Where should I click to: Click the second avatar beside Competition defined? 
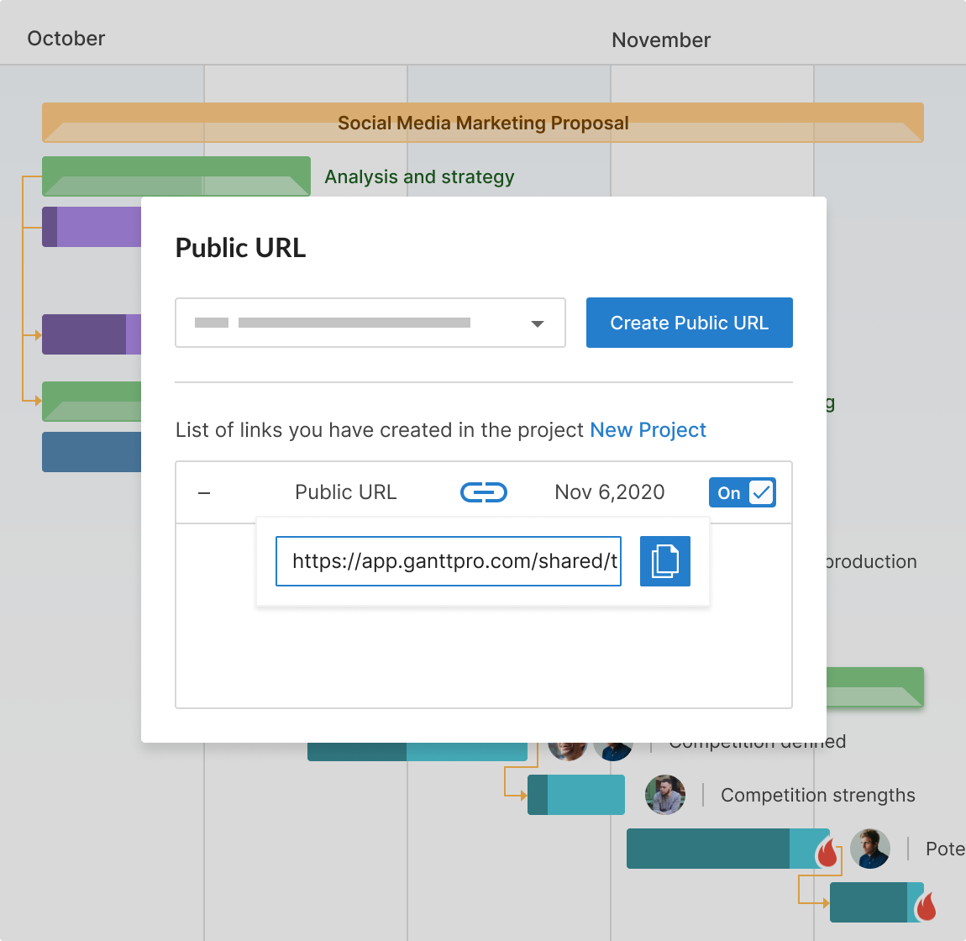click(612, 743)
